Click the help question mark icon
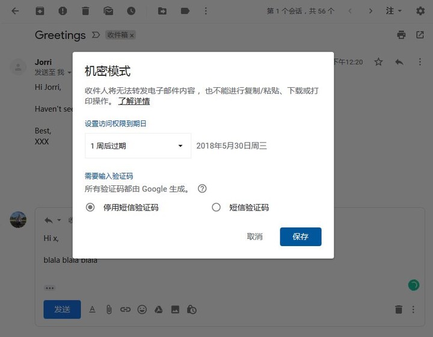 tap(202, 189)
